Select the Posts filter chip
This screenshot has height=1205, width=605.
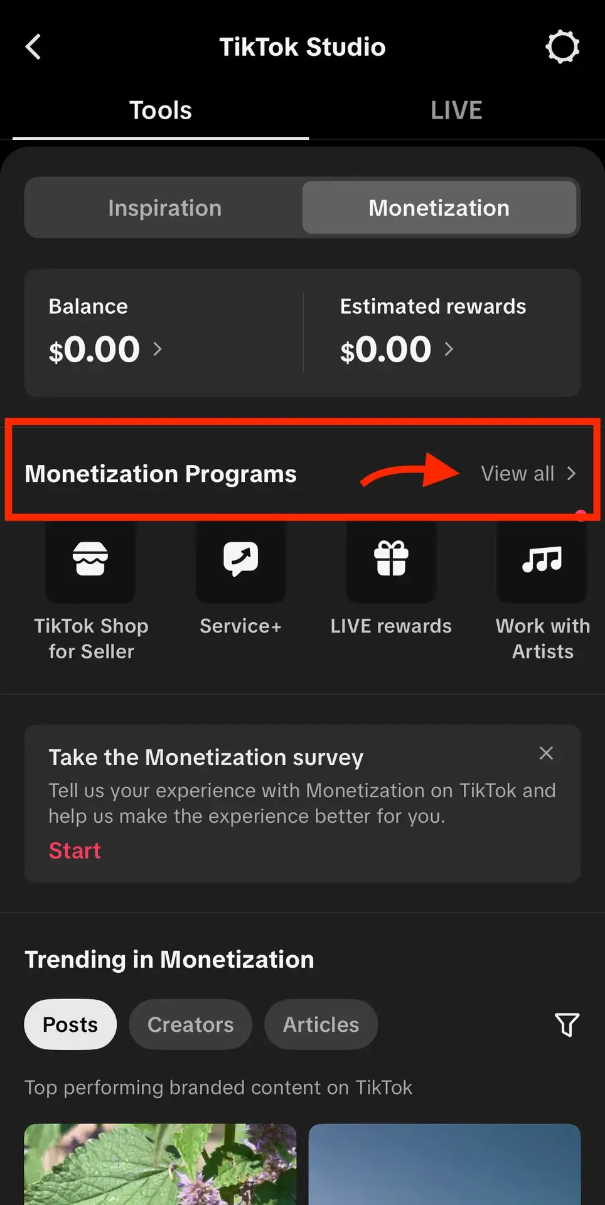pos(70,1024)
